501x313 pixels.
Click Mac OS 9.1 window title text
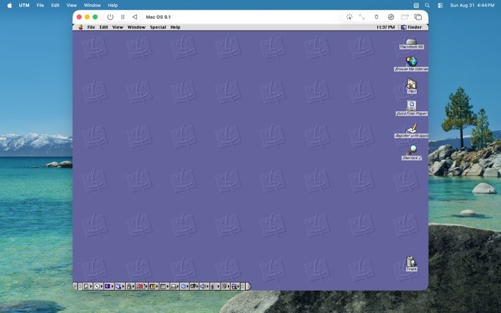pyautogui.click(x=158, y=17)
